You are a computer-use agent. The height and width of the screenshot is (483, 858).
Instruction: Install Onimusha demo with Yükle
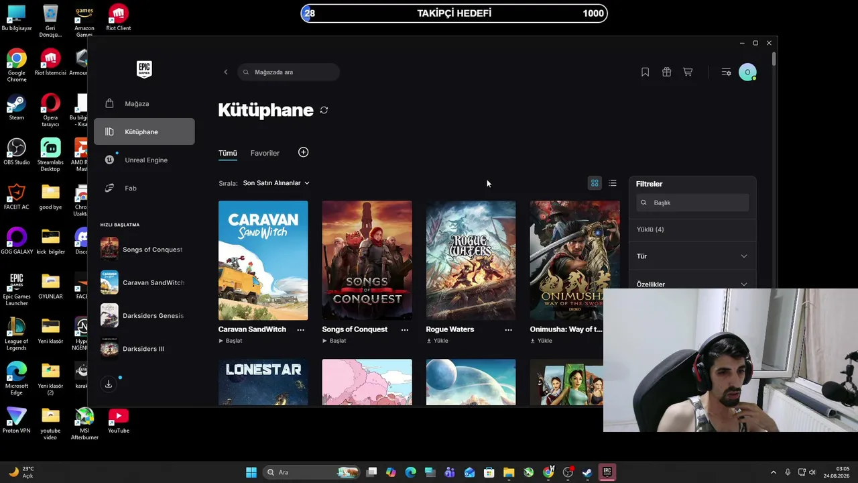point(541,341)
